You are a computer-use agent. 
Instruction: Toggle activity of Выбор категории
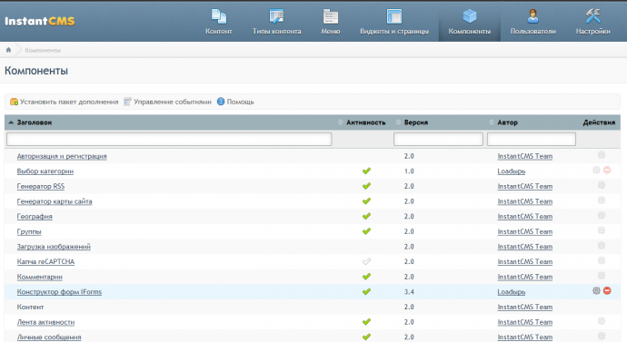pyautogui.click(x=366, y=171)
